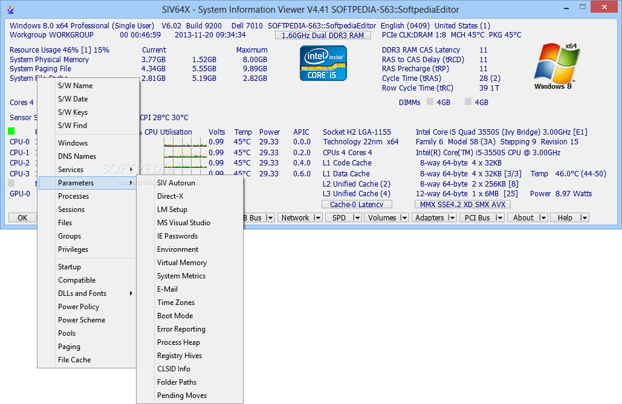Open LM Setup submenu entry
The height and width of the screenshot is (404, 622).
[190, 210]
